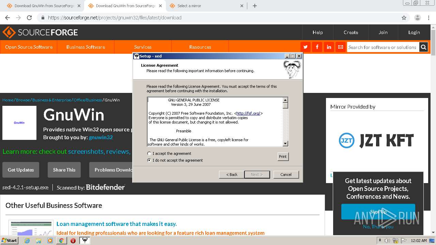The image size is (436, 245).
Task: Click Home breadcrumb link
Action: click(x=8, y=100)
